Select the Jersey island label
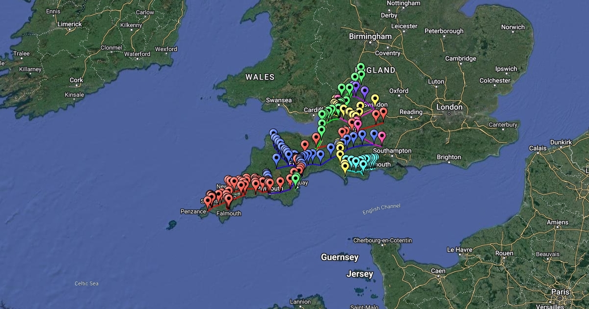This screenshot has height=309, width=589. (359, 274)
